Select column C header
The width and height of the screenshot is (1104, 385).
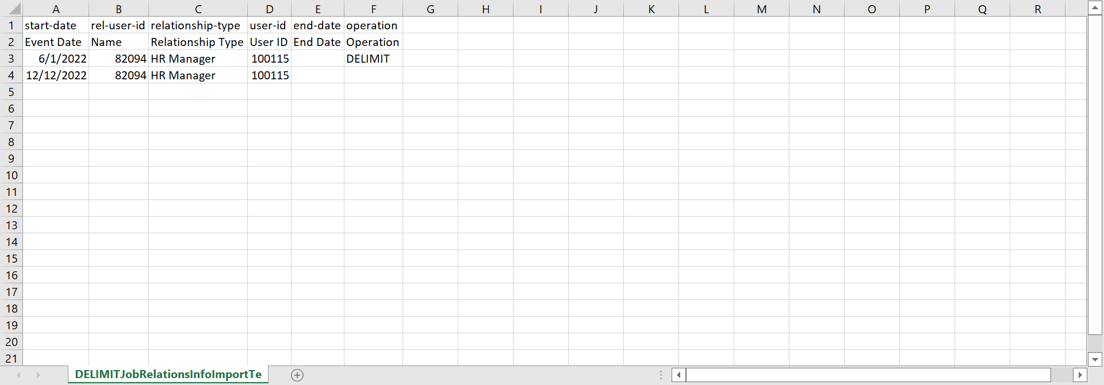point(198,9)
